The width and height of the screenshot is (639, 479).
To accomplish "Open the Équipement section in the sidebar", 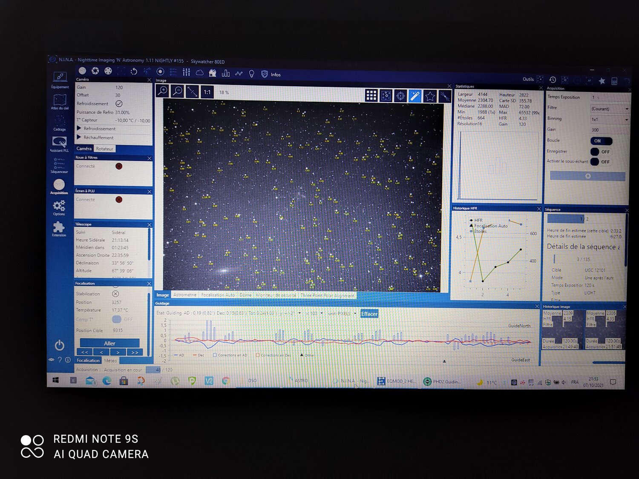I will click(x=60, y=80).
